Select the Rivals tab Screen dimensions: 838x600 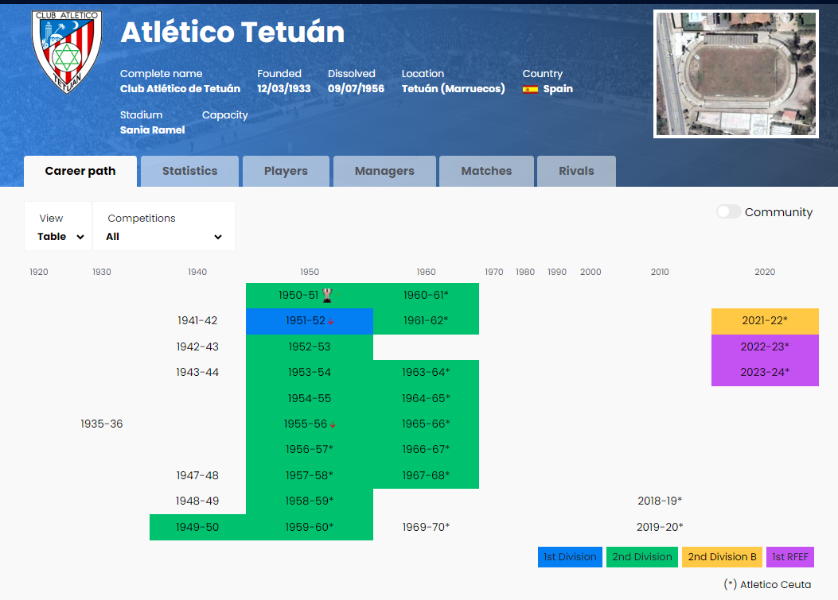pos(576,172)
